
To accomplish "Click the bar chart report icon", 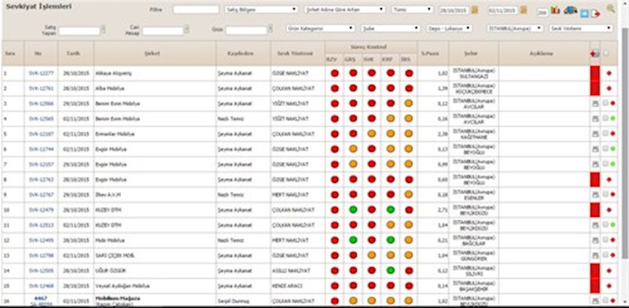I will pyautogui.click(x=555, y=10).
